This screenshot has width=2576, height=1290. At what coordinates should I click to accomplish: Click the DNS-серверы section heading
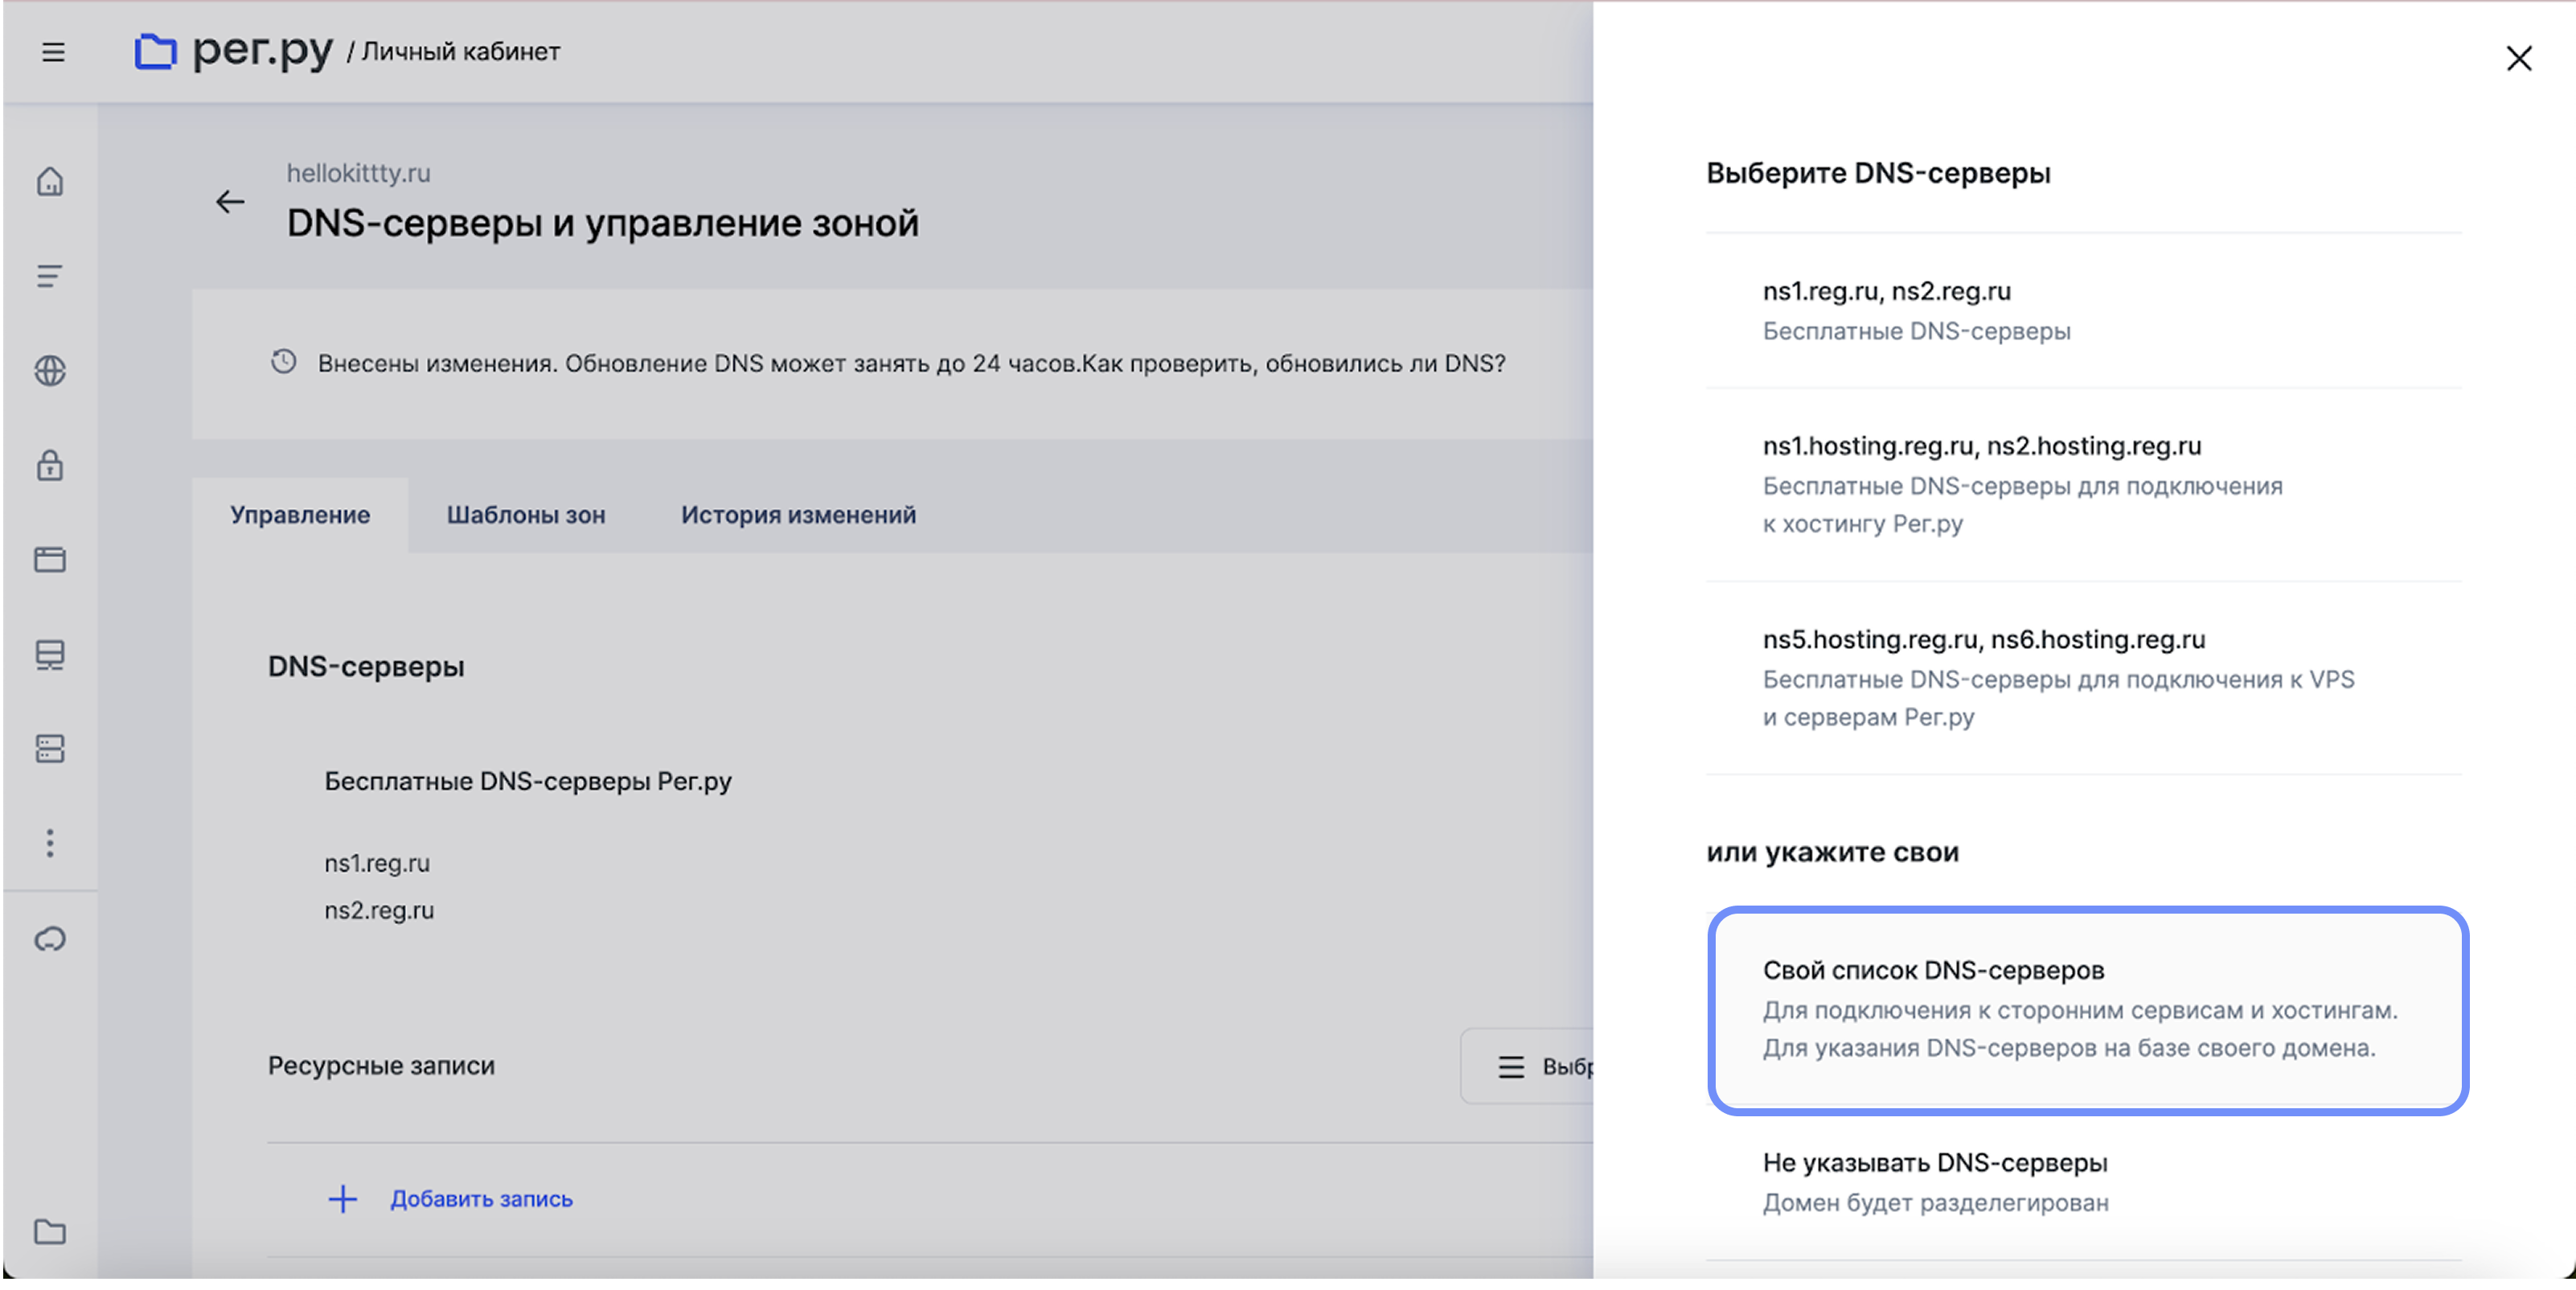click(366, 667)
